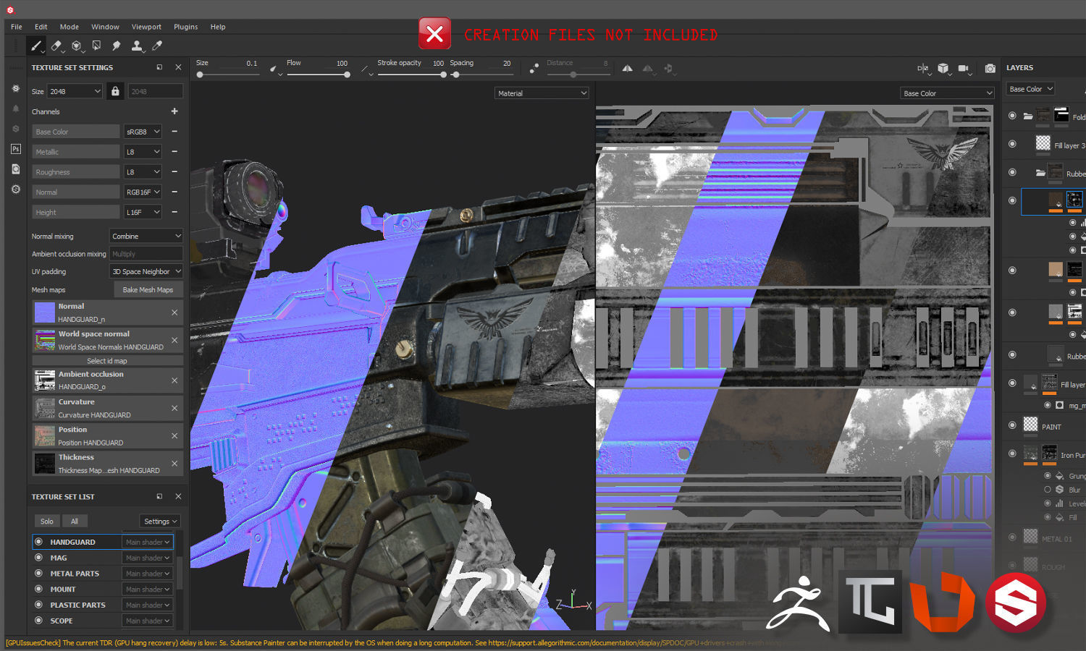Open the Layers panel channel dropdown
Viewport: 1086px width, 651px height.
pos(1031,89)
